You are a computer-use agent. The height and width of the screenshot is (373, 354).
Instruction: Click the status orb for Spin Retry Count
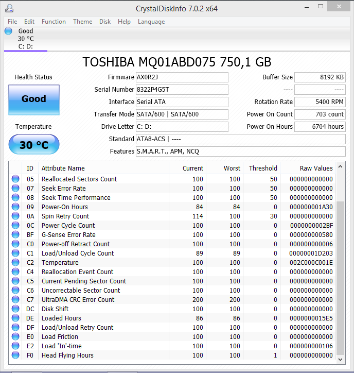tap(15, 216)
